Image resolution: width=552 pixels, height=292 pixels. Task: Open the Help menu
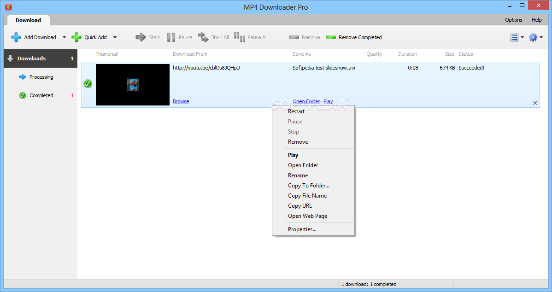tap(536, 20)
